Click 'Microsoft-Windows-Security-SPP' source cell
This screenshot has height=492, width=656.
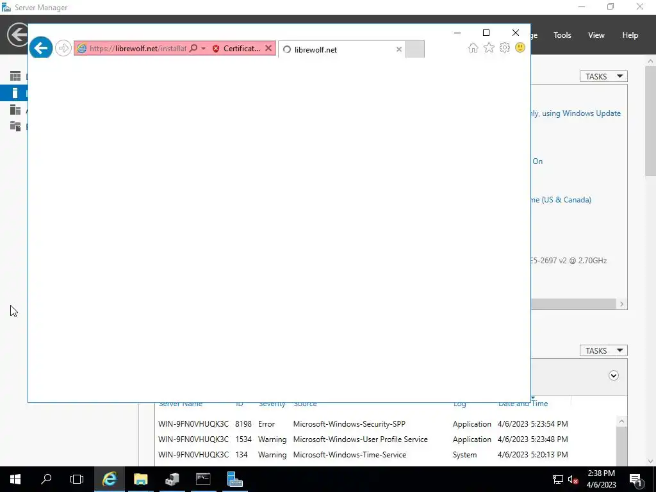click(x=349, y=424)
